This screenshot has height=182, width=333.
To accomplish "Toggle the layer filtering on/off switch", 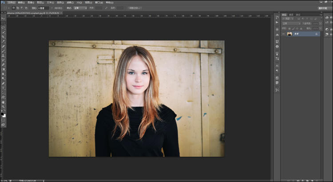I will coord(321,18).
